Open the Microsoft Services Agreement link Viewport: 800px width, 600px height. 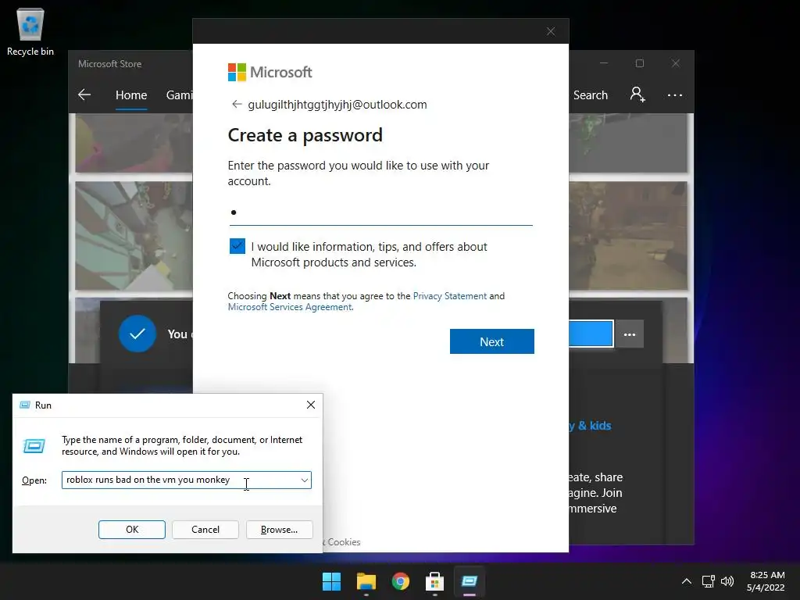point(290,306)
